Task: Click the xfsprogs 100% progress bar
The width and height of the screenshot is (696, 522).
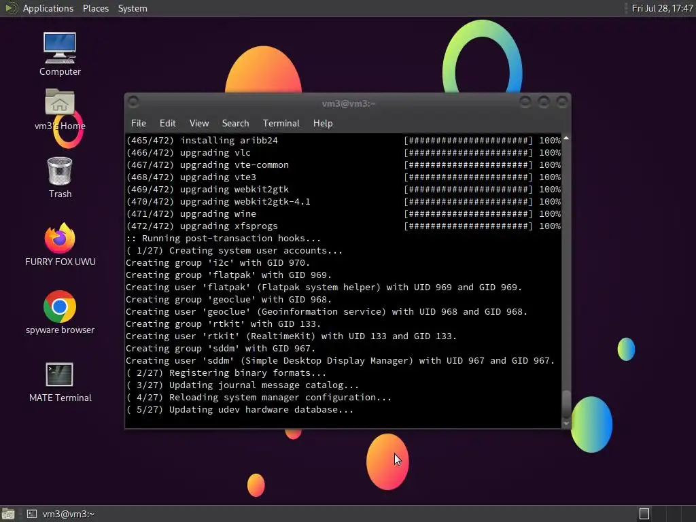Action: [x=468, y=226]
